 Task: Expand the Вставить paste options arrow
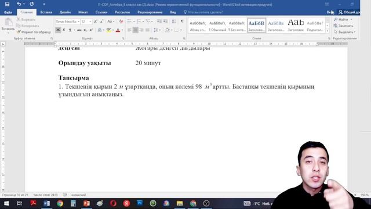(x=8, y=33)
